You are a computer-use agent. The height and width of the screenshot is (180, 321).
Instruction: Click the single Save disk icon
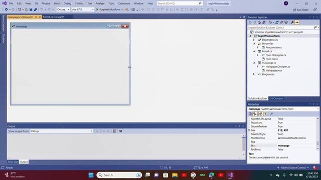(x=31, y=9)
